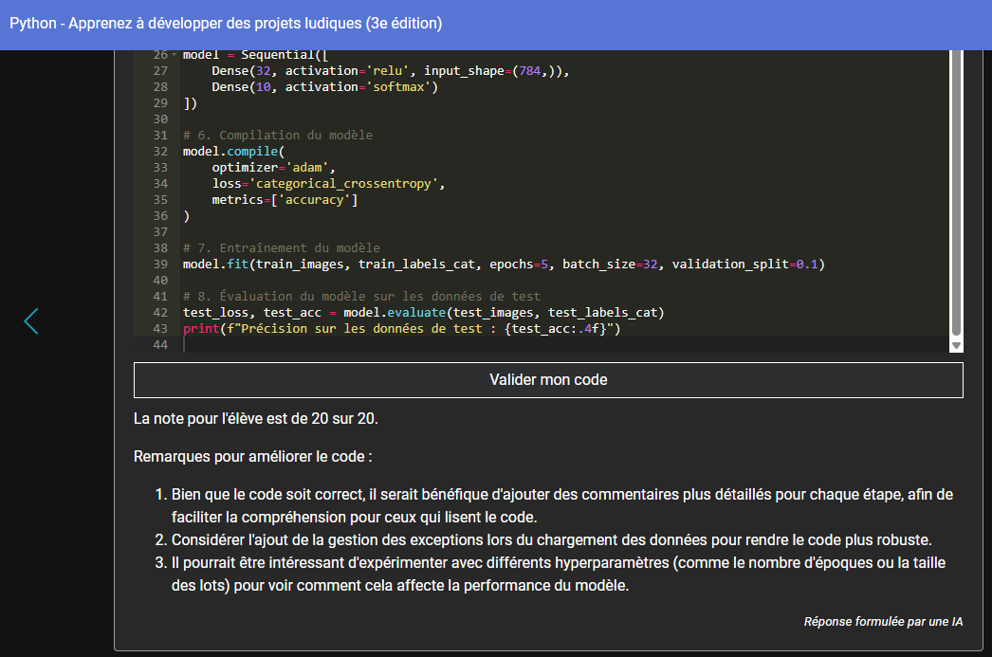Image resolution: width=992 pixels, height=657 pixels.
Task: Click line number 37 in gutter
Action: [x=160, y=232]
